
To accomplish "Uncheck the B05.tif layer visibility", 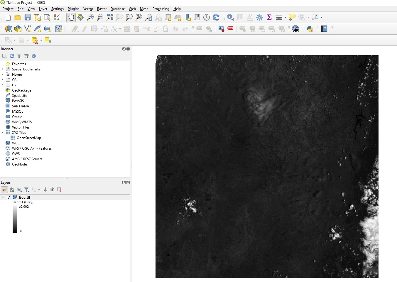I will [9, 197].
